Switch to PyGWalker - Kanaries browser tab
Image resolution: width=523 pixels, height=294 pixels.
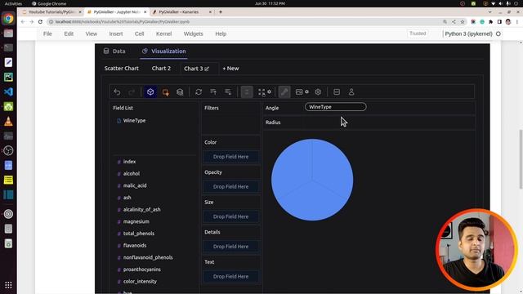pyautogui.click(x=182, y=12)
